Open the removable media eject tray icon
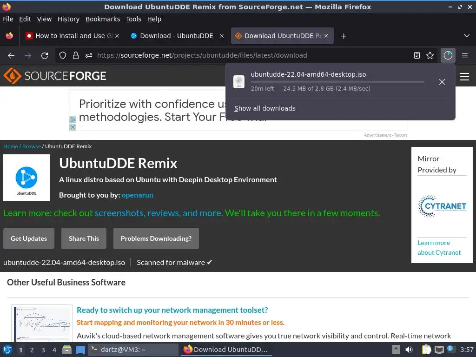Viewport: 476px width, 357px height. tap(396, 350)
